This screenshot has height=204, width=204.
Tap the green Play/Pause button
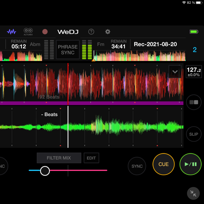(190, 164)
